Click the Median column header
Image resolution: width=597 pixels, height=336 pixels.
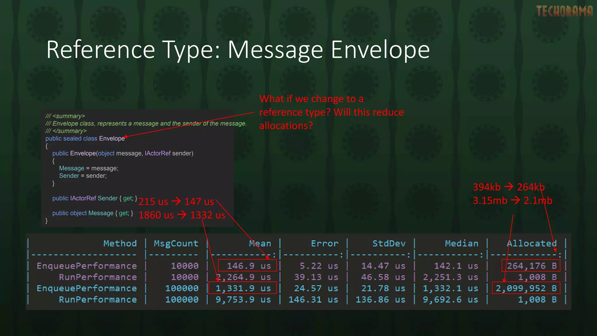[462, 244]
